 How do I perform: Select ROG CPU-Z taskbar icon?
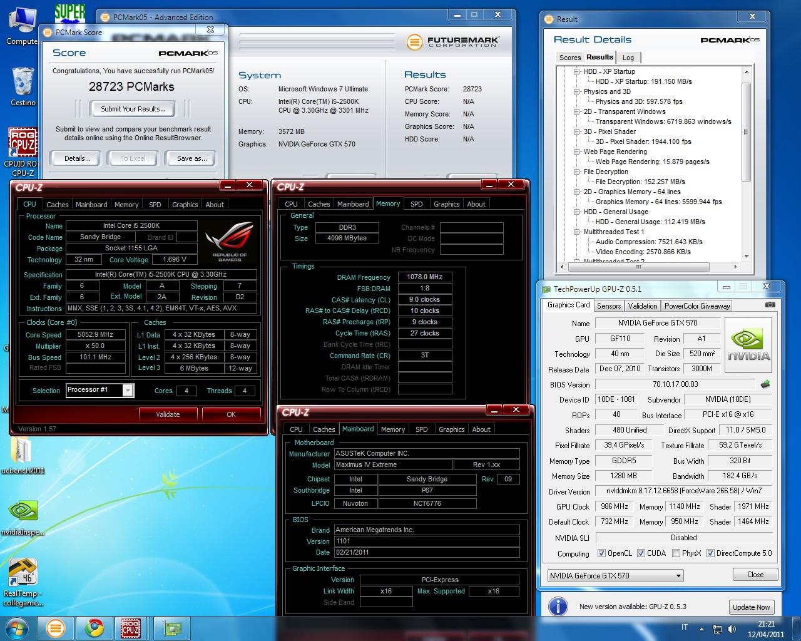(130, 628)
